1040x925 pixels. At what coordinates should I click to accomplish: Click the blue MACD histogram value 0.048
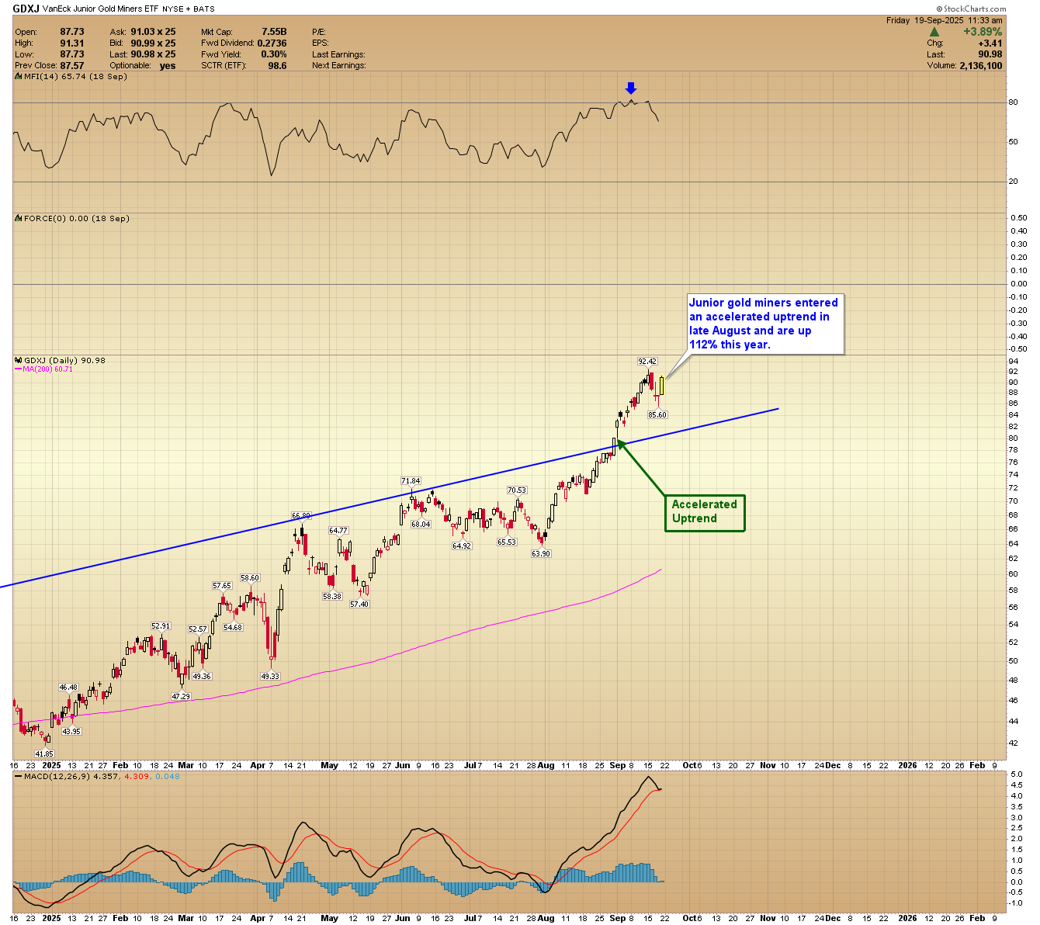168,776
